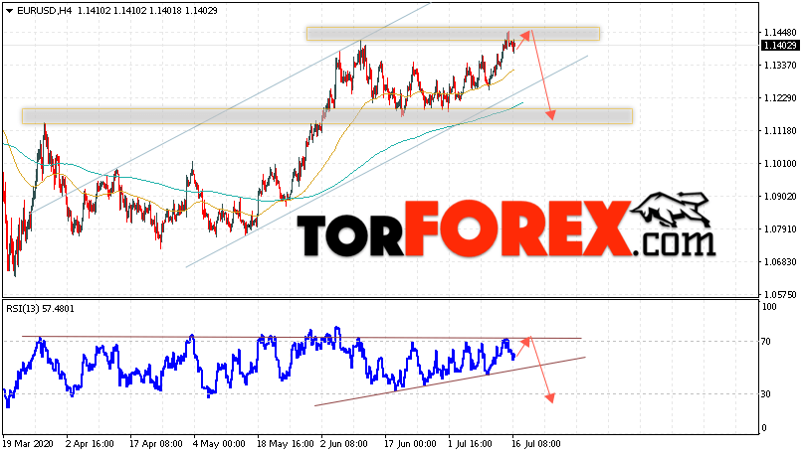Open the EURUSD chart dropdown triangle
Viewport: 804px width, 455px height.
pos(9,11)
